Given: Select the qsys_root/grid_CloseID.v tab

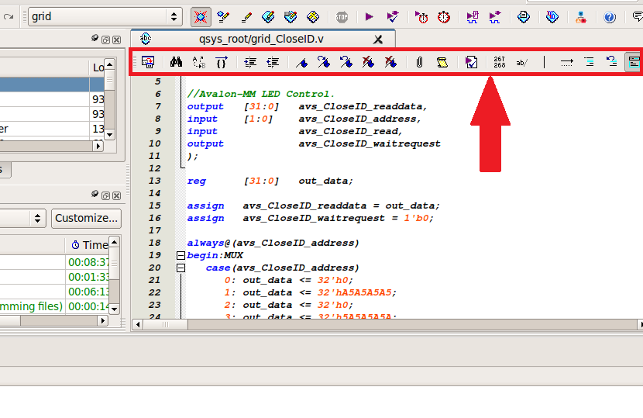Looking at the screenshot, I should coord(261,39).
